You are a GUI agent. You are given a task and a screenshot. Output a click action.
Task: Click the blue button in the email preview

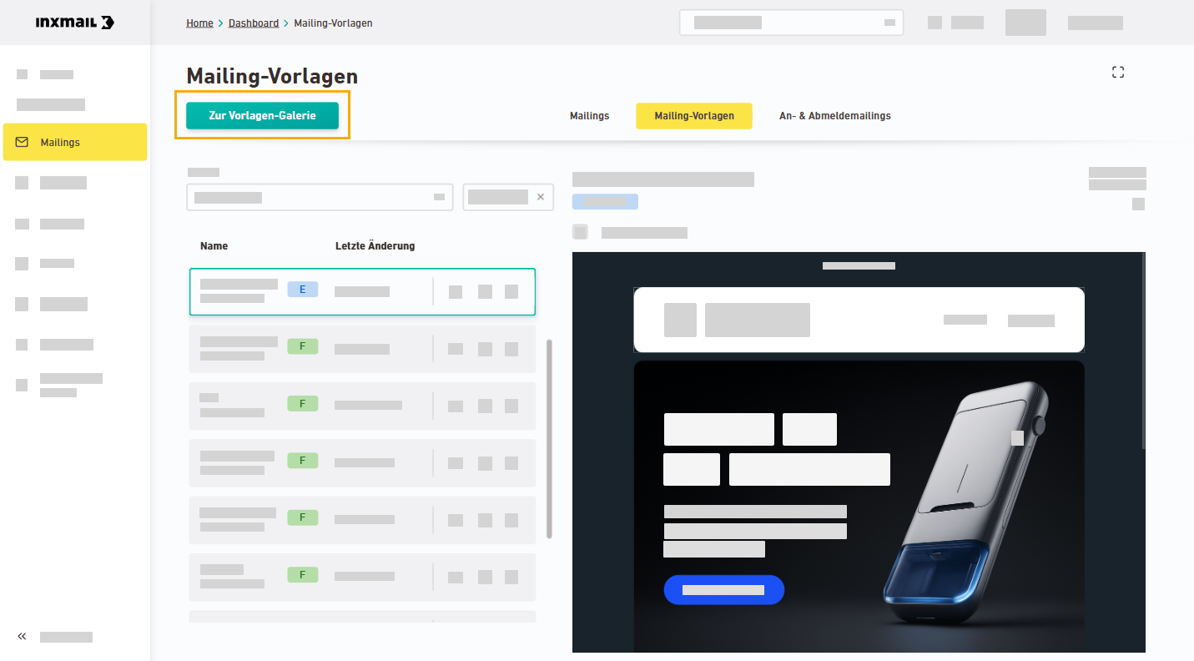(x=723, y=590)
